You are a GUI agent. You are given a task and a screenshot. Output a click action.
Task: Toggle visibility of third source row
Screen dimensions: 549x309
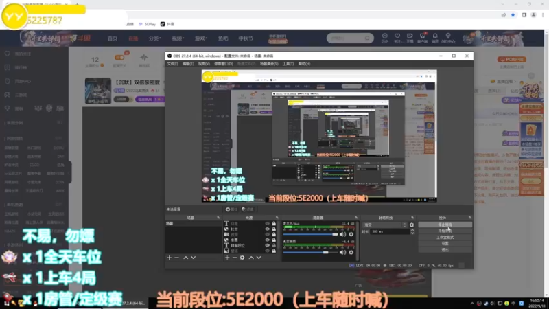point(267,234)
